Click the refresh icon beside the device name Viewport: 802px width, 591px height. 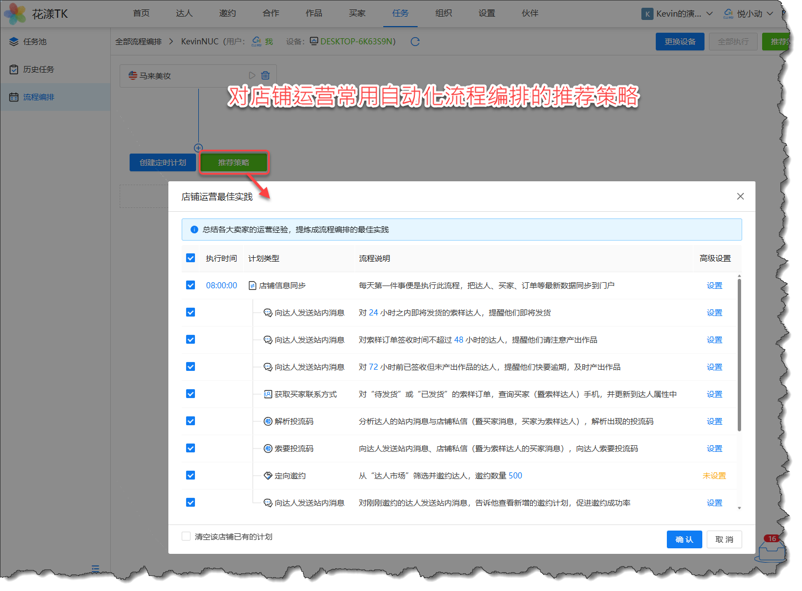tap(415, 42)
